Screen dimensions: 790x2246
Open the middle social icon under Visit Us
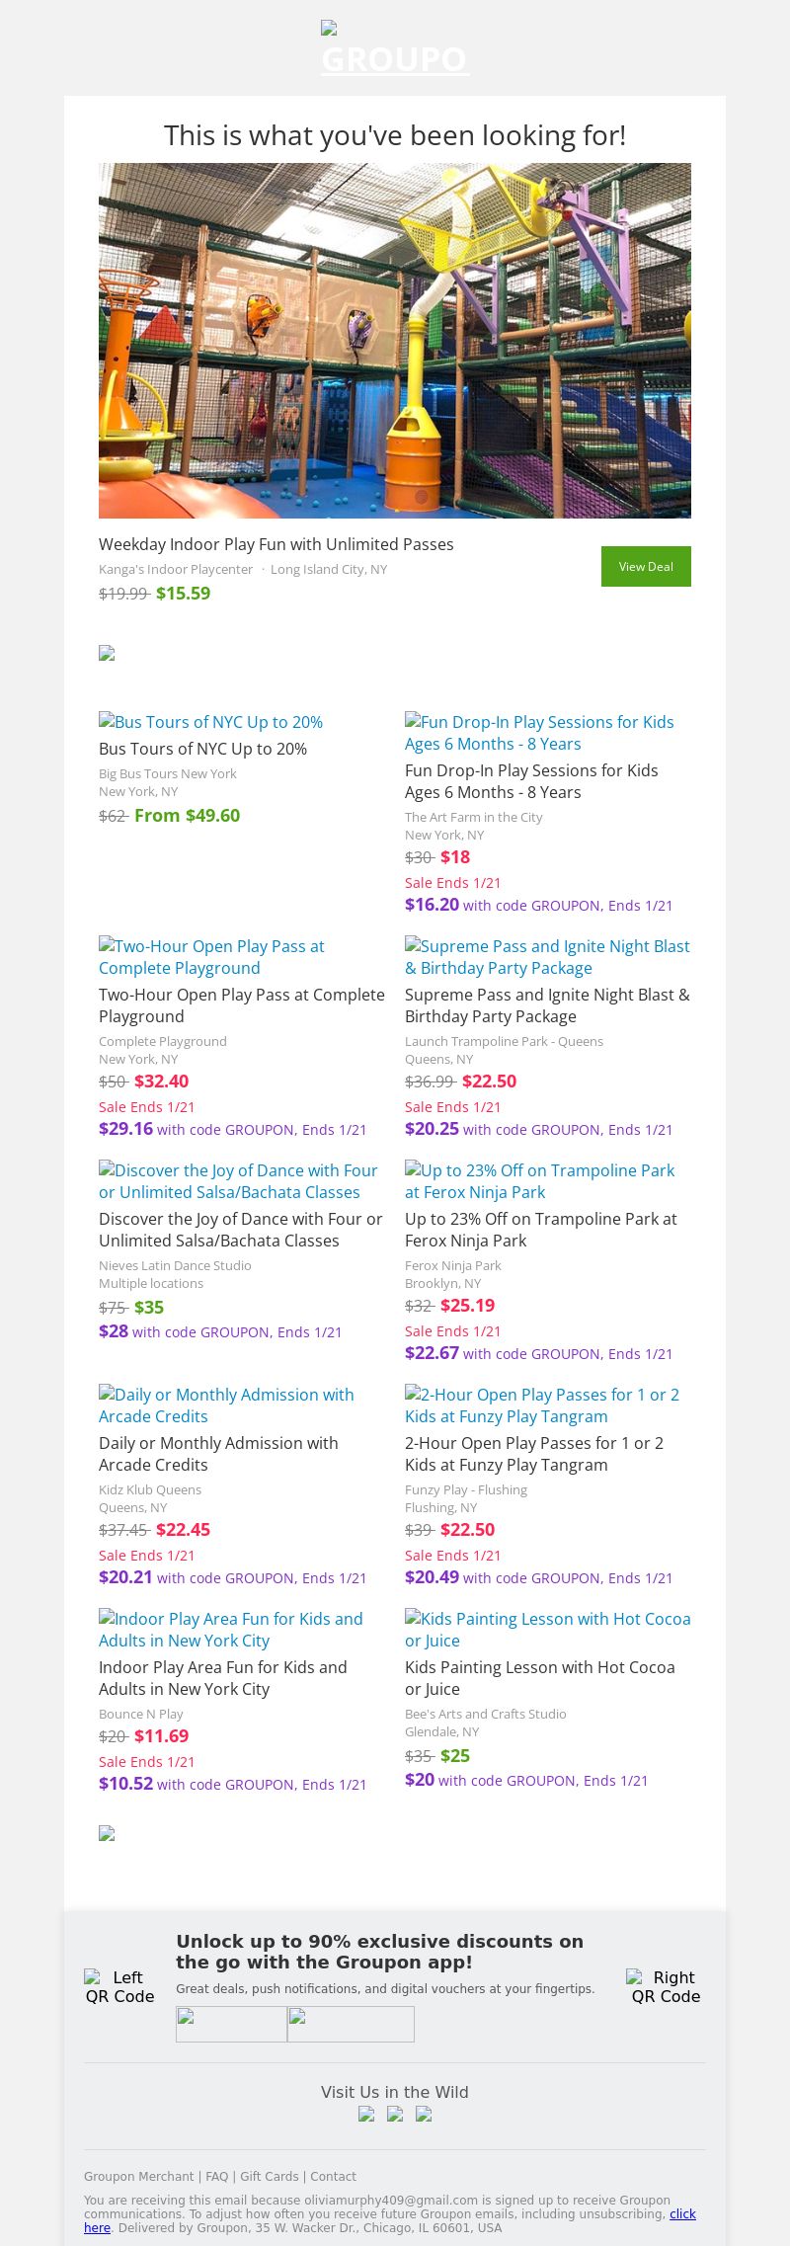[x=395, y=2115]
